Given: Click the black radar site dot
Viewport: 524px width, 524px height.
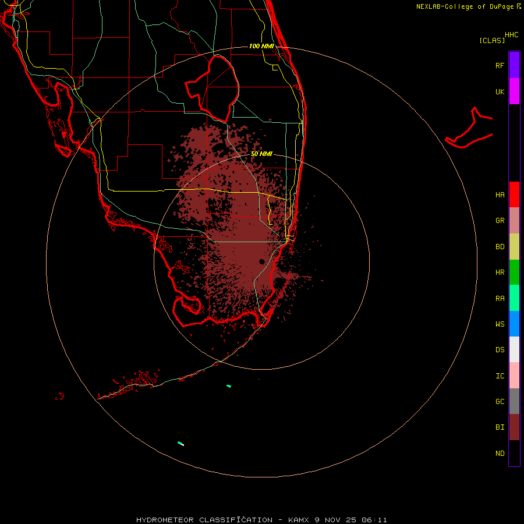Looking at the screenshot, I should click(261, 261).
